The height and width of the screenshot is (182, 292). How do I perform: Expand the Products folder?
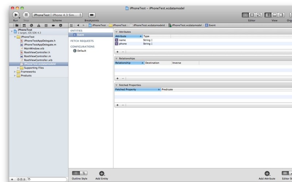click(x=15, y=76)
